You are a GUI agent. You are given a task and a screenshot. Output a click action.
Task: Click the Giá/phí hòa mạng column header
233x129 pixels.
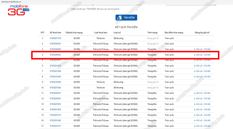pyautogui.click(x=74, y=33)
